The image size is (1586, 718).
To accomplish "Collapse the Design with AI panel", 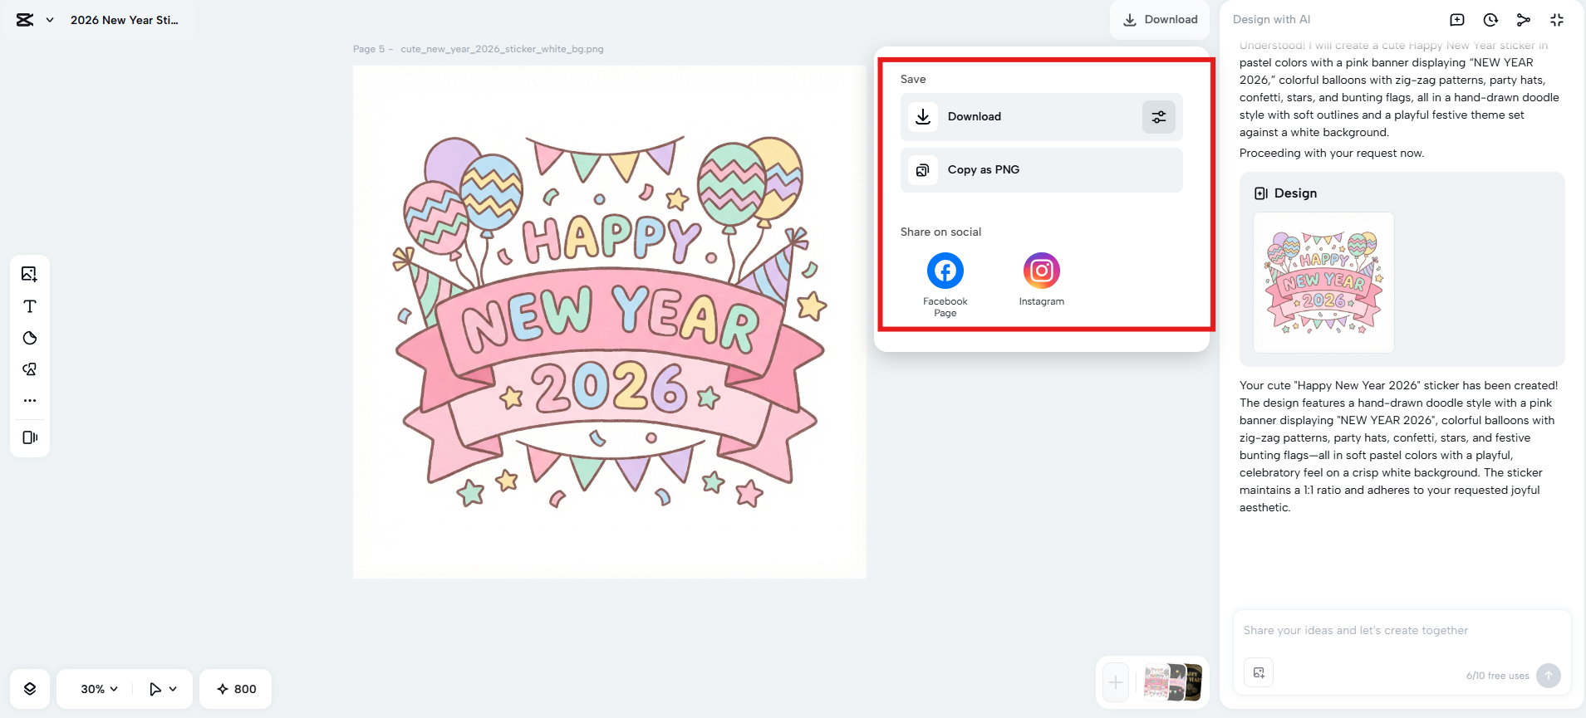I will (x=1557, y=20).
